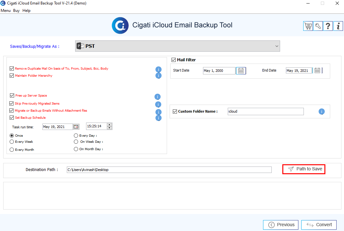
Task: Uncheck Migrate or Backup Emails Without Attachment
Action: pos(12,110)
